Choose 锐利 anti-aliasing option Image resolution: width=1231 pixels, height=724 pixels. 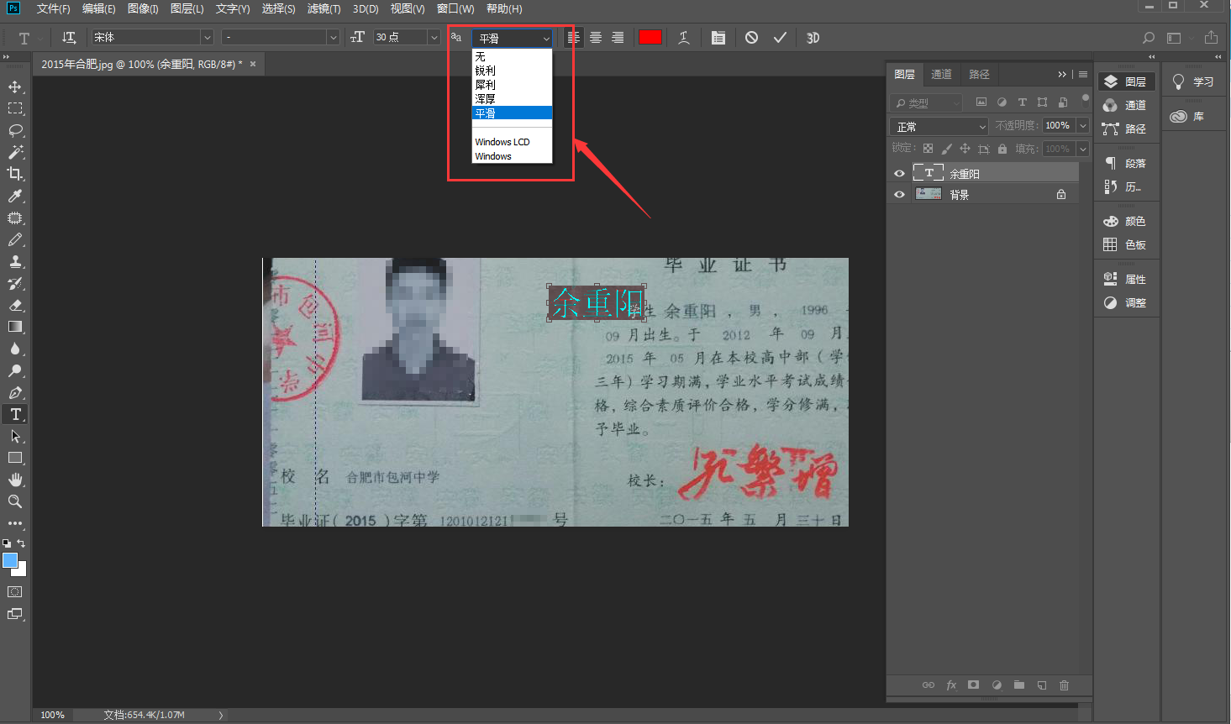pyautogui.click(x=512, y=71)
